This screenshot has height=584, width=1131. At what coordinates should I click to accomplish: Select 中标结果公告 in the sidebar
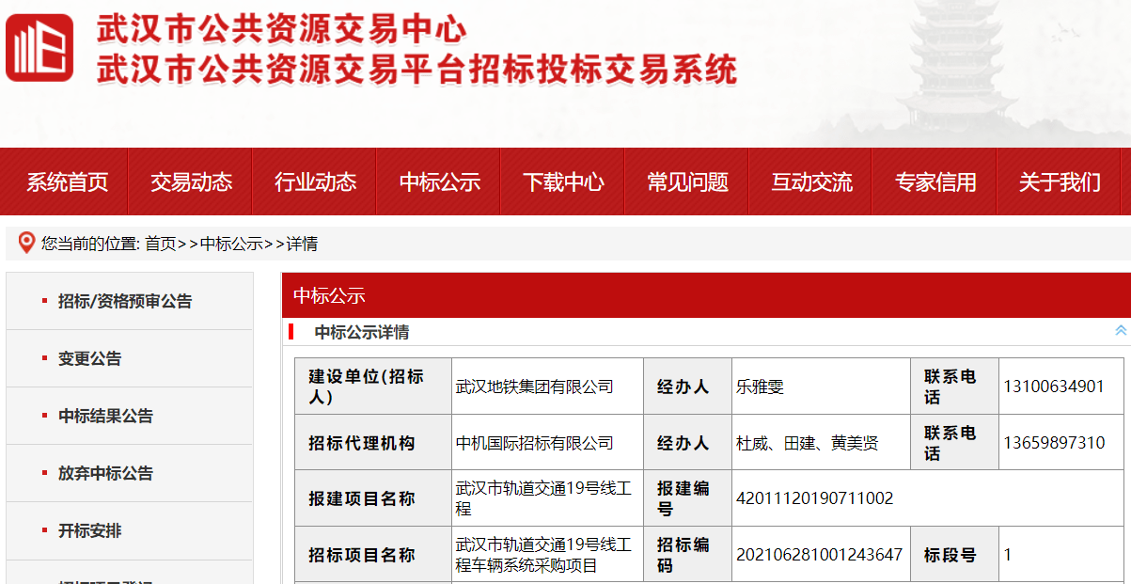(130, 416)
